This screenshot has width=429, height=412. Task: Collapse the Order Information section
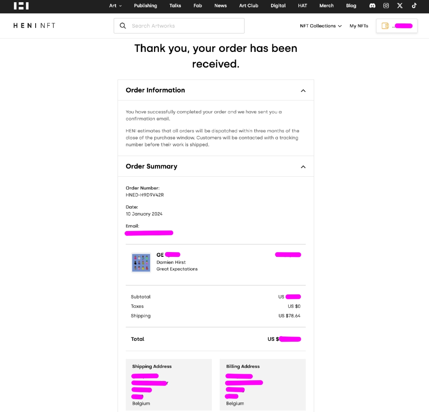tap(303, 90)
